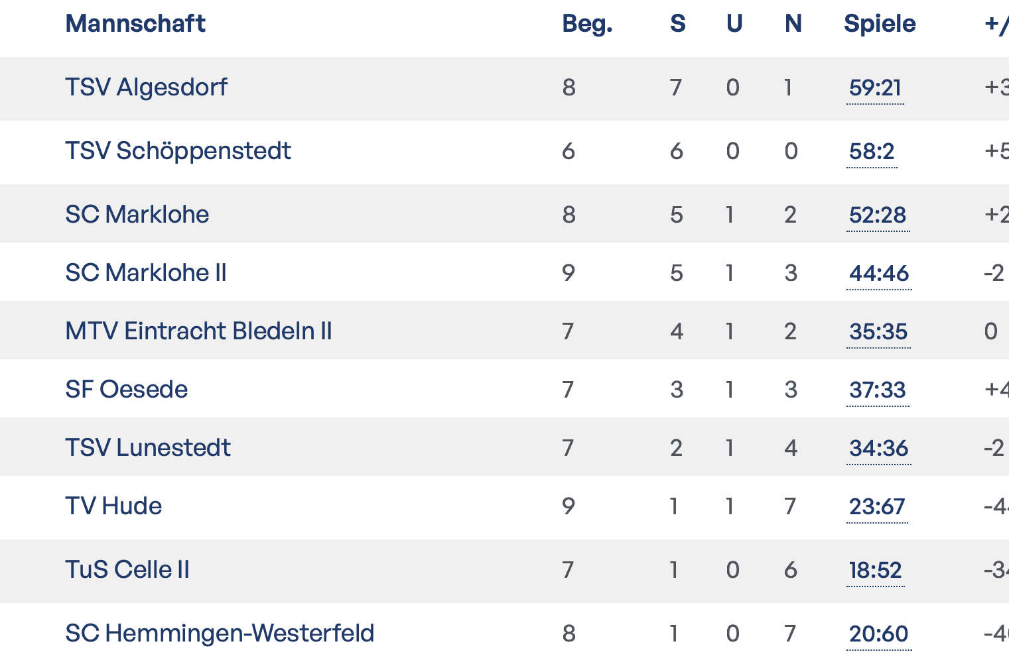Select the team name TSV Algesdorf
The height and width of the screenshot is (672, 1009).
click(x=147, y=87)
